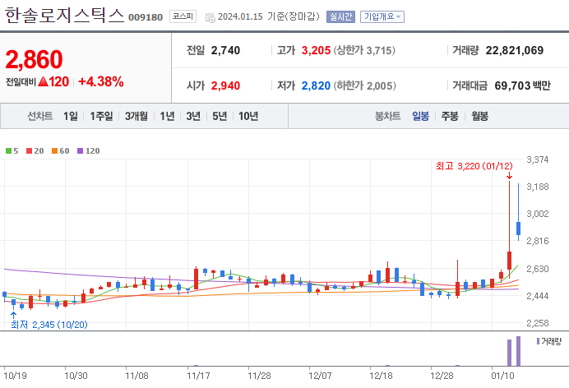Click the +4.38% change rate
The width and height of the screenshot is (569, 388).
pos(101,81)
